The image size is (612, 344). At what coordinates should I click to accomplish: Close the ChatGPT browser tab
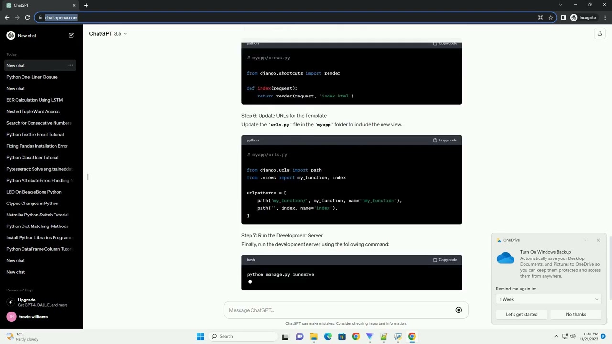74,5
